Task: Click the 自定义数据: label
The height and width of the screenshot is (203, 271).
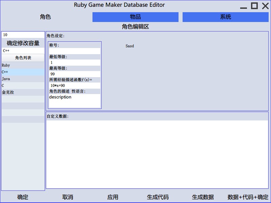Action: point(58,116)
